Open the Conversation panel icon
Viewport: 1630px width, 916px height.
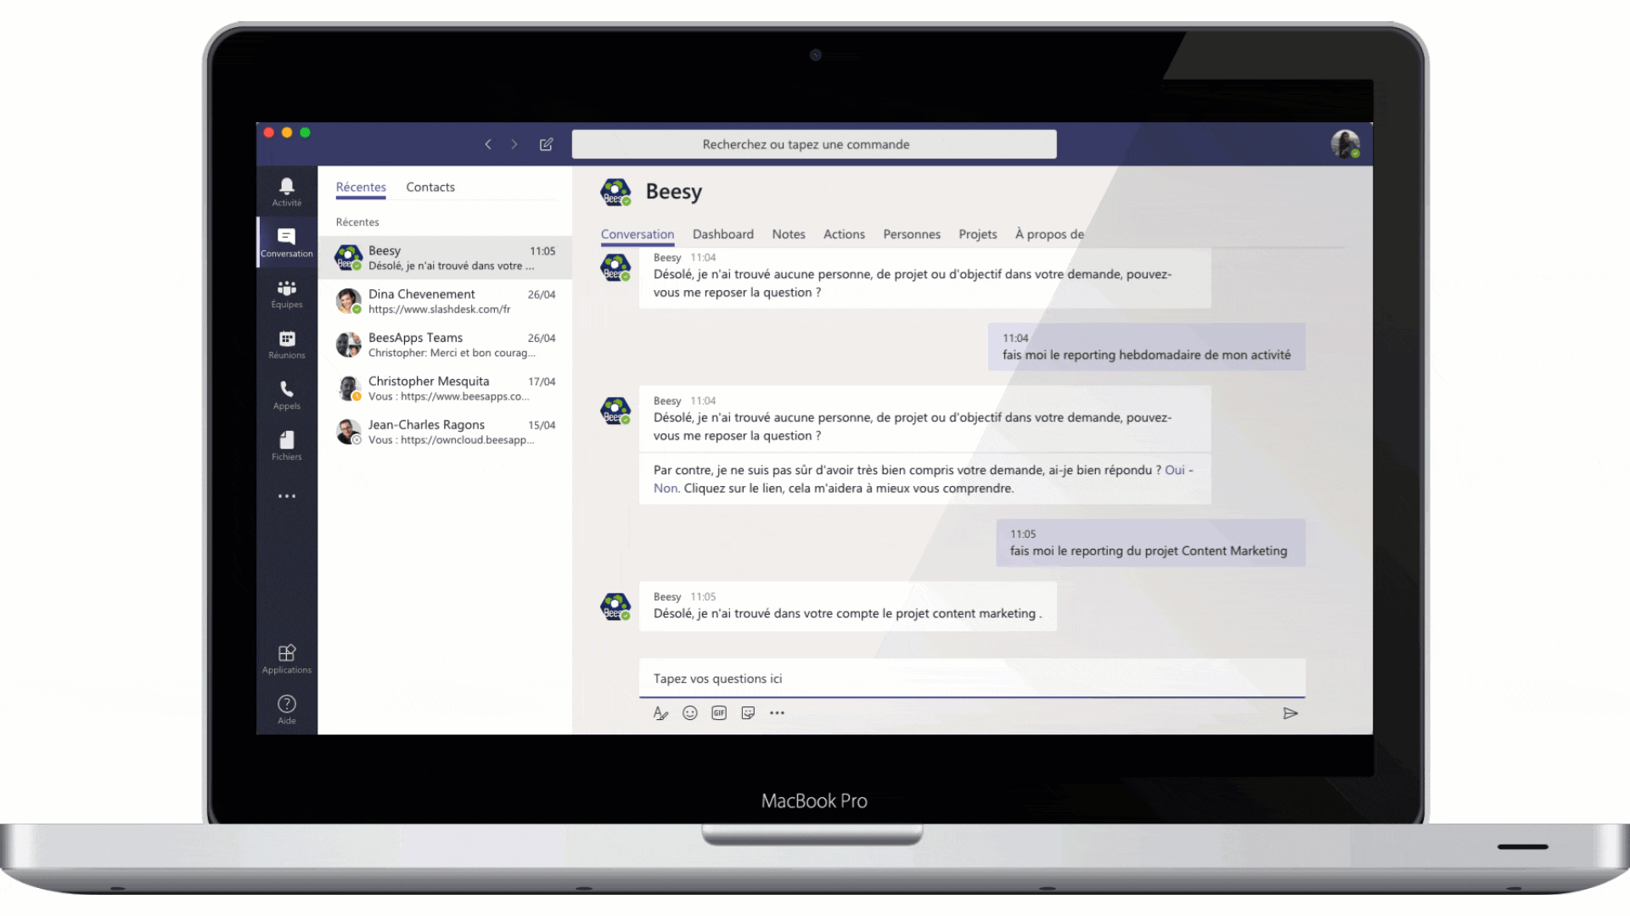[288, 241]
